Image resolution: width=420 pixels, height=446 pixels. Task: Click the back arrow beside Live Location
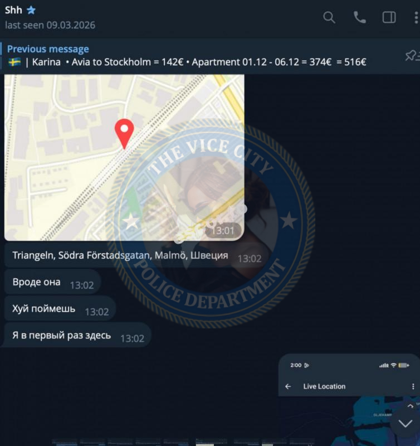click(288, 386)
